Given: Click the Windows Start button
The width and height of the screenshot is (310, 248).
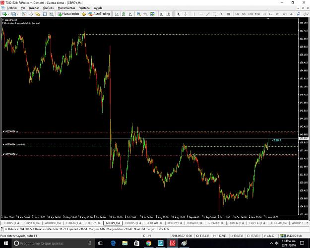Looking at the screenshot, I should click(x=5, y=243).
